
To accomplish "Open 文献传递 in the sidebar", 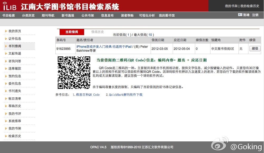I will pyautogui.click(x=15, y=54).
